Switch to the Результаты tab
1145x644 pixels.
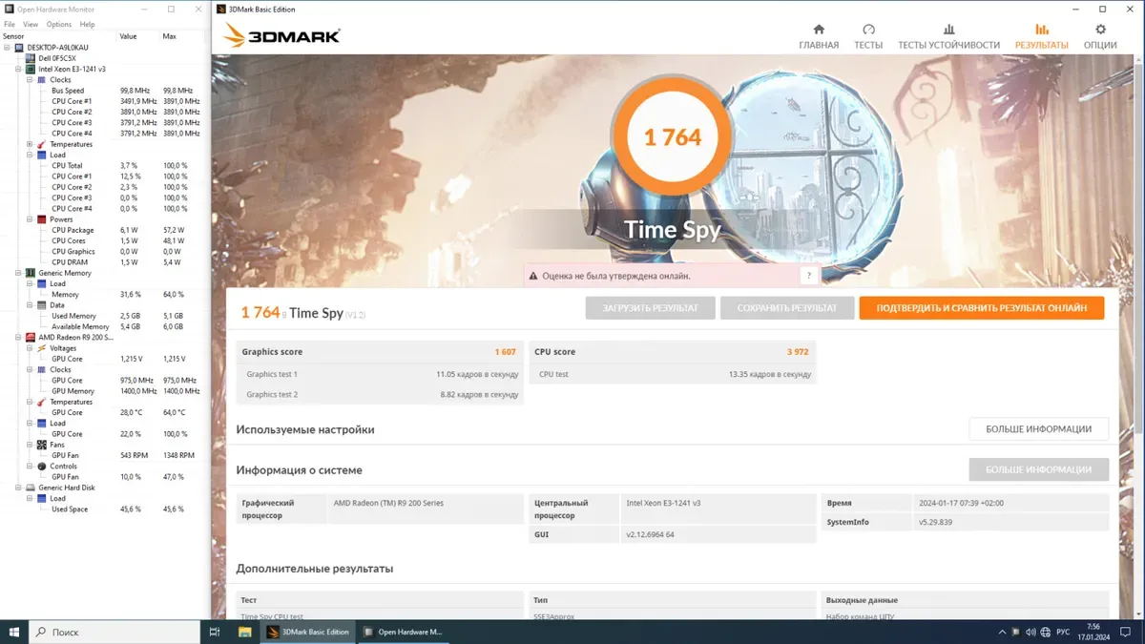coord(1041,36)
